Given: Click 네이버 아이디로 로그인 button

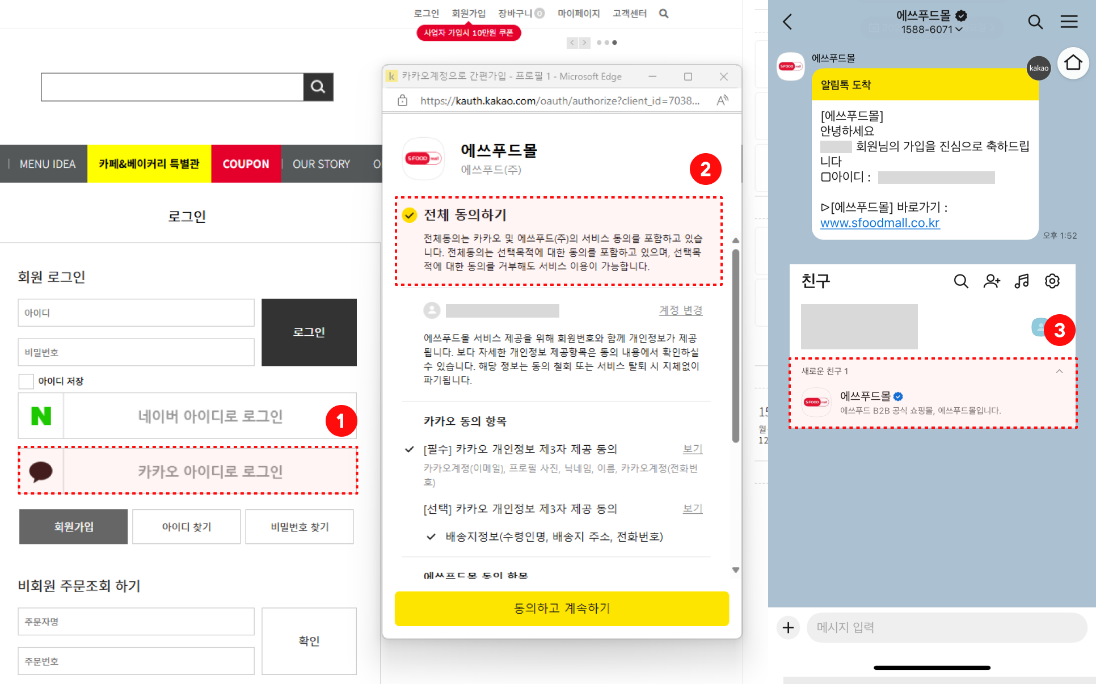Looking at the screenshot, I should [187, 416].
